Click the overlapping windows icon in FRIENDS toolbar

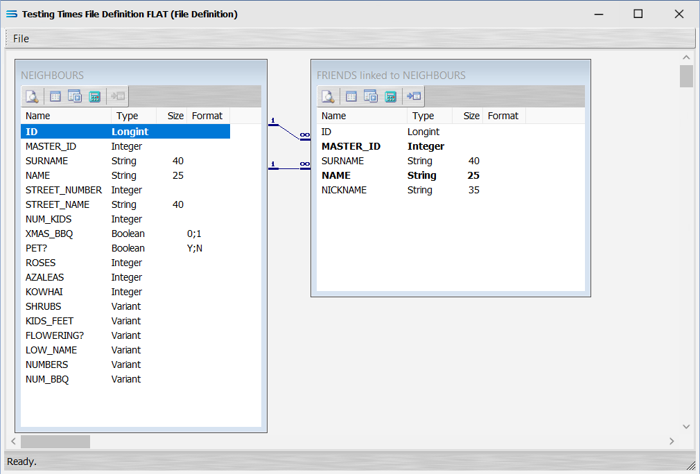(x=371, y=96)
